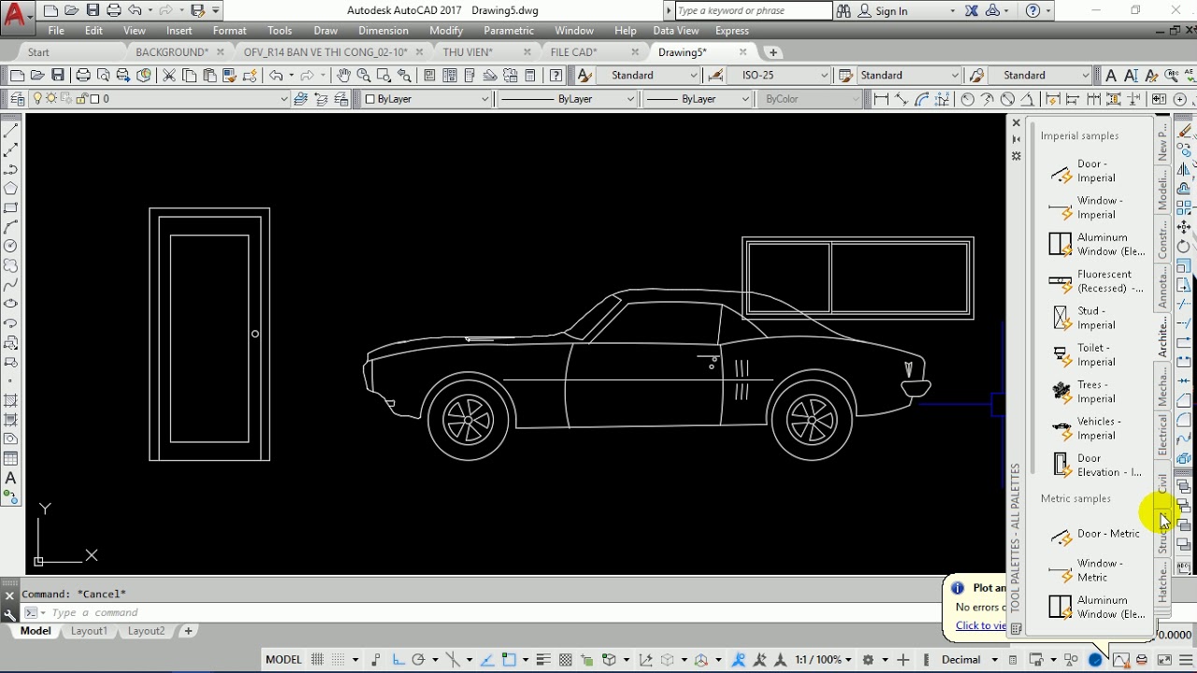Viewport: 1197px width, 673px height.
Task: Toggle object snap in status bar
Action: (x=510, y=660)
